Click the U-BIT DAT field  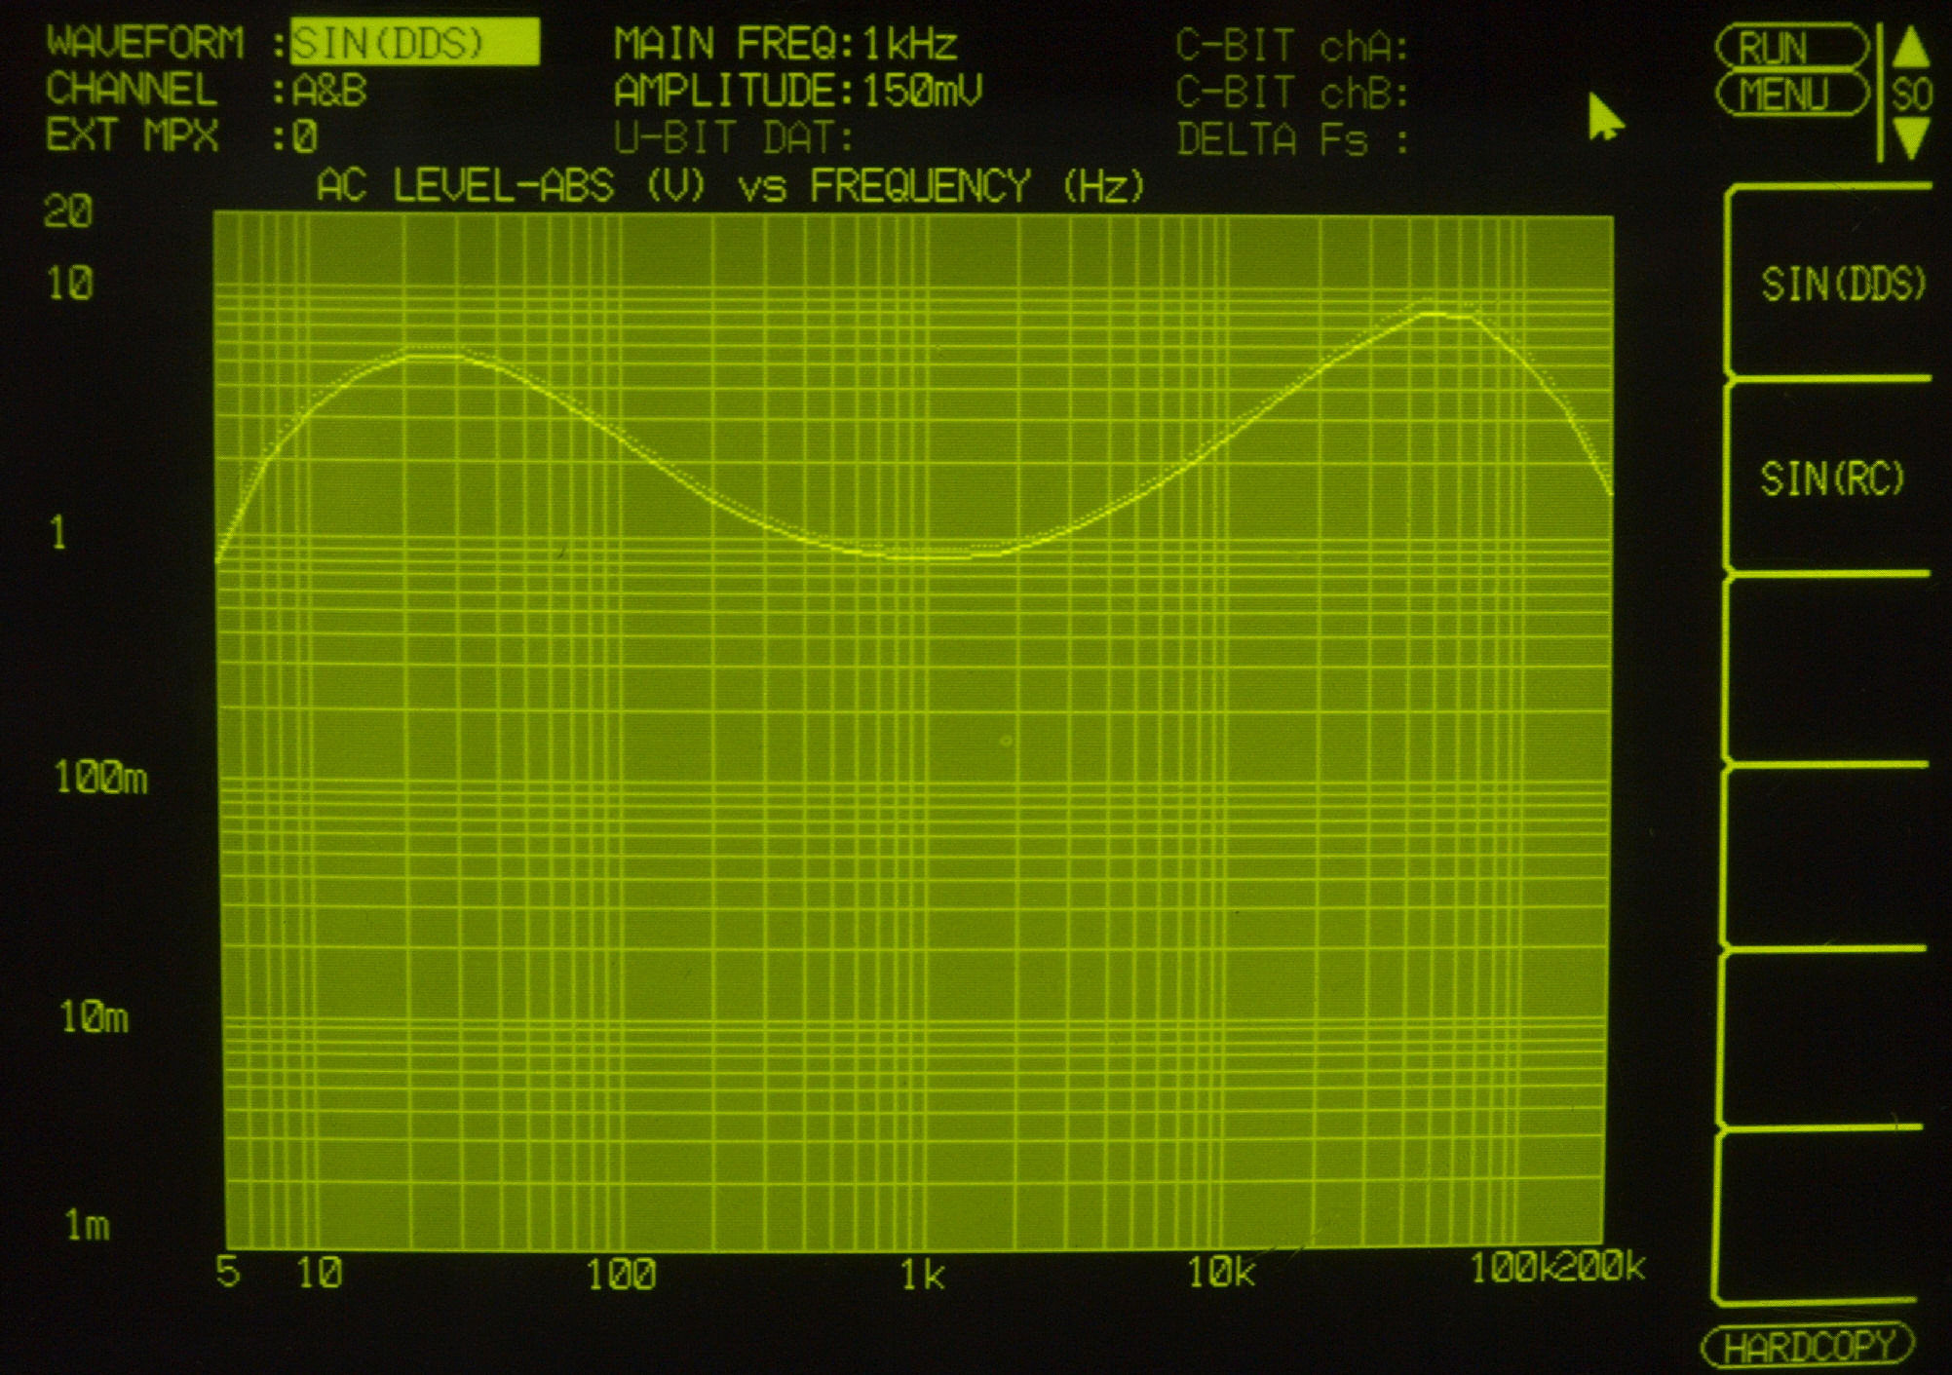tap(733, 138)
